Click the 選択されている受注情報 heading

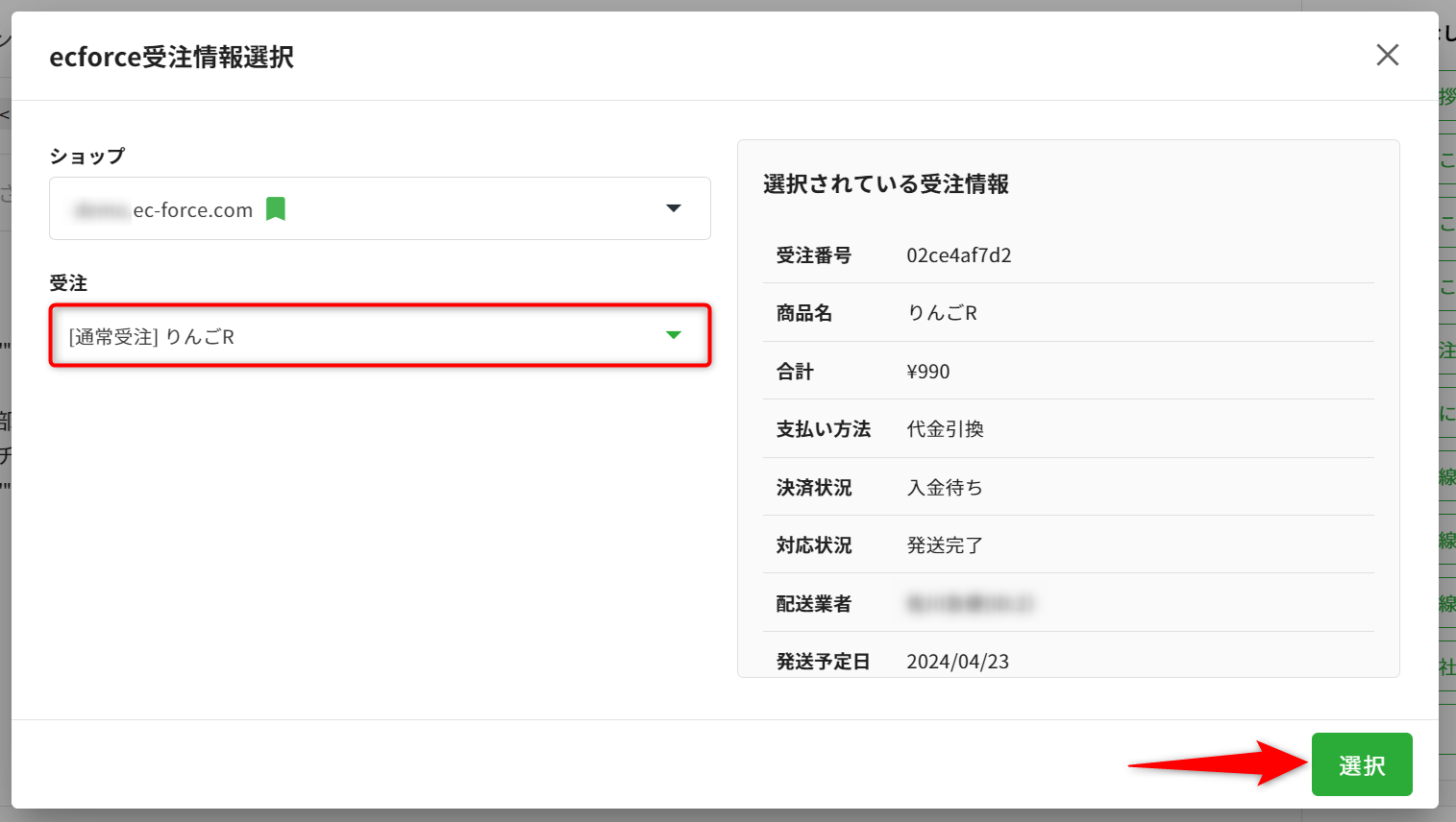tap(885, 184)
